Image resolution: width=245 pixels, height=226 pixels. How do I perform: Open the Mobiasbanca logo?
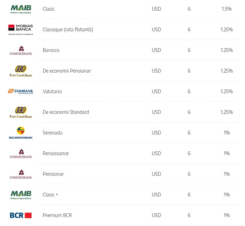(x=21, y=30)
